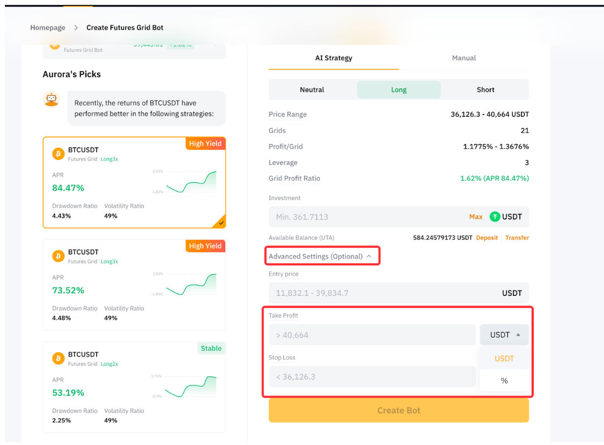Click the High Yield badge on first card
This screenshot has height=445, width=604.
[x=205, y=144]
